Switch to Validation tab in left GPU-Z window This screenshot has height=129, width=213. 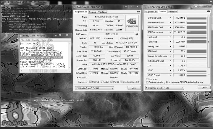[102, 12]
